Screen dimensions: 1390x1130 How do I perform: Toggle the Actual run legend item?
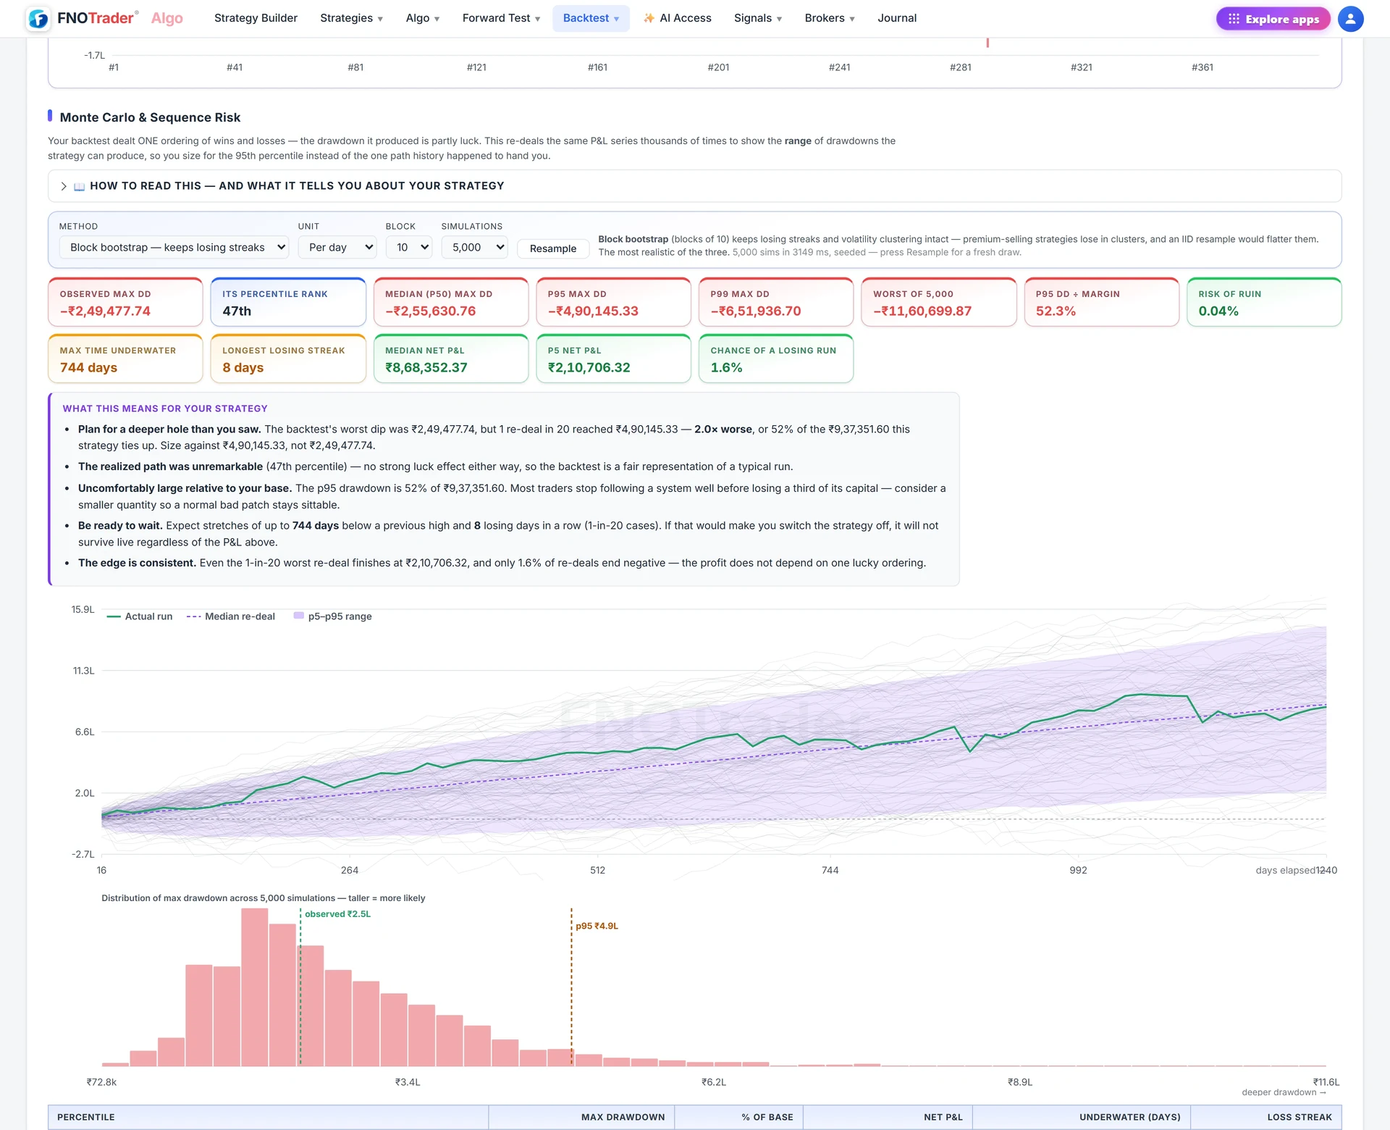(x=140, y=616)
